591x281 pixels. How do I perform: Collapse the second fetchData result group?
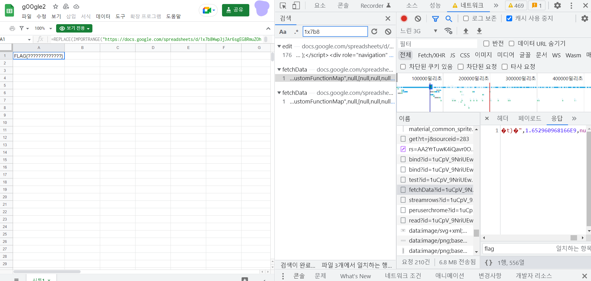click(x=279, y=93)
